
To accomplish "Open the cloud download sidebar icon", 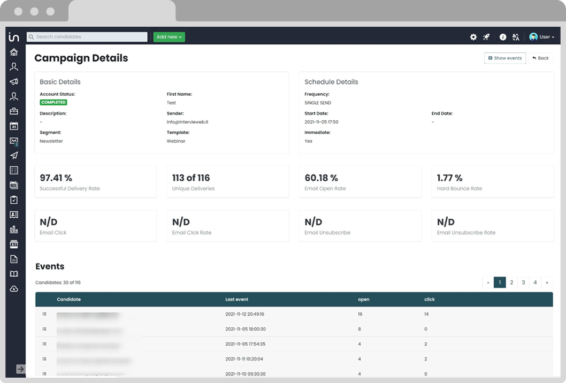I will point(14,289).
